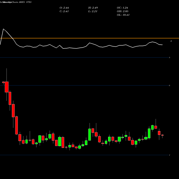Click the open value O: 2.44
Image resolution: width=179 pixels, height=179 pixels.
[64, 8]
